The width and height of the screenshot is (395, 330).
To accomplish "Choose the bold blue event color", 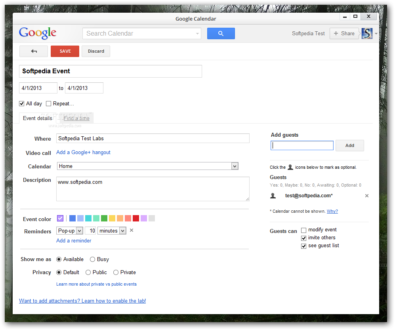I will [72, 218].
